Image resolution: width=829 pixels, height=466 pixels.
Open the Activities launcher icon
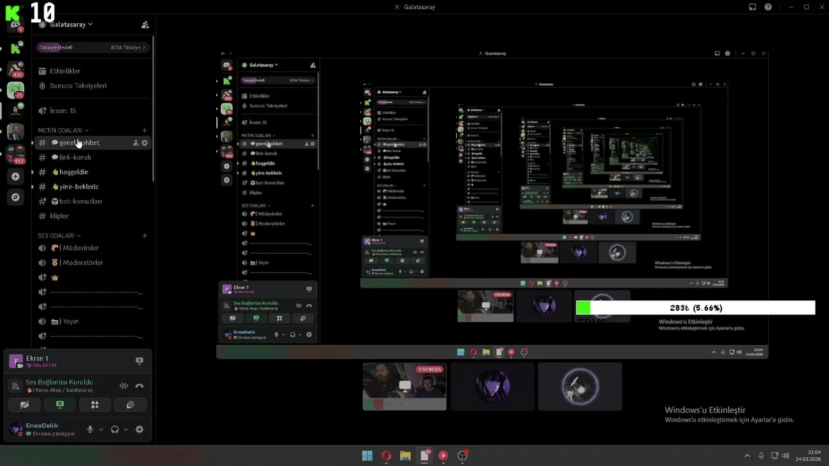pos(95,405)
